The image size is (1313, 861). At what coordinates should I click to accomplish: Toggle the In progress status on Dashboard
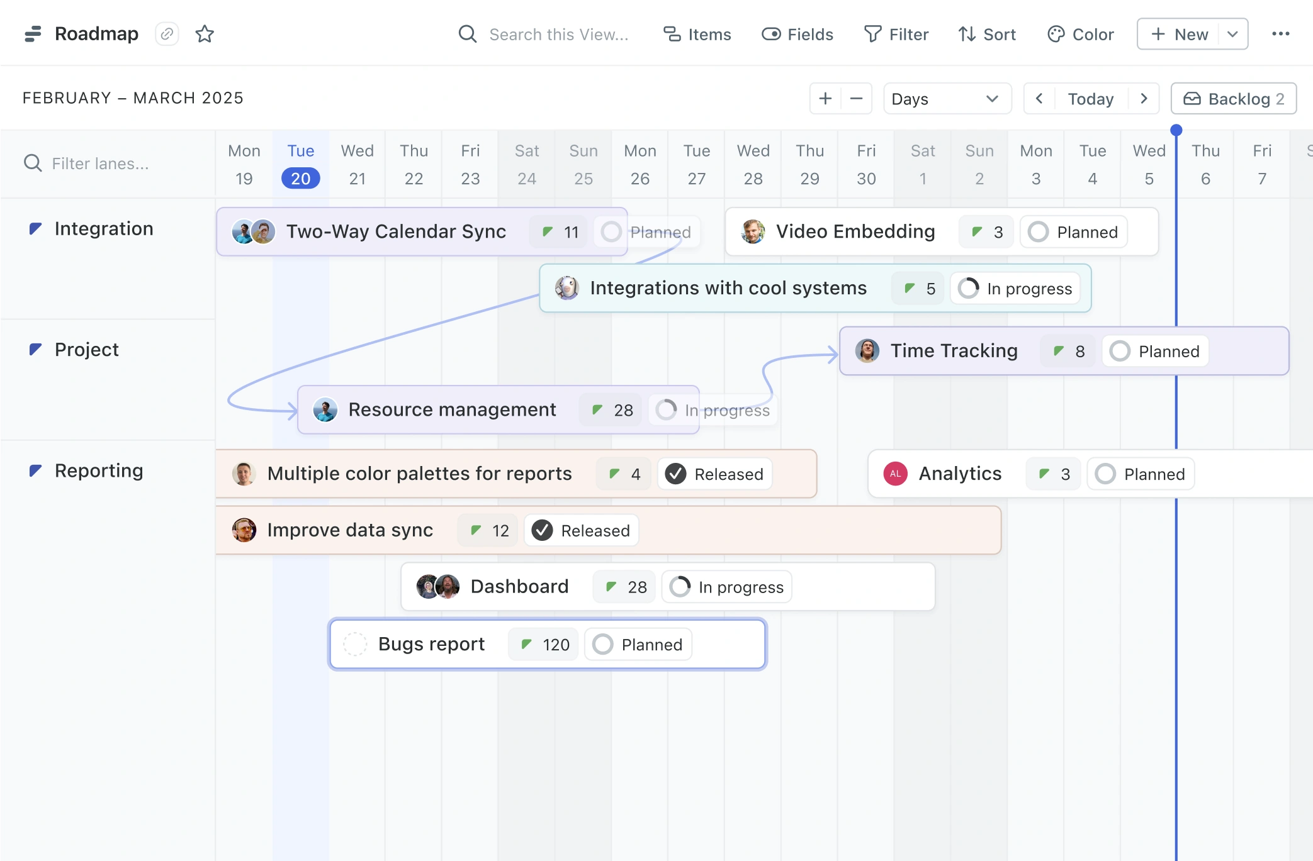pyautogui.click(x=726, y=586)
